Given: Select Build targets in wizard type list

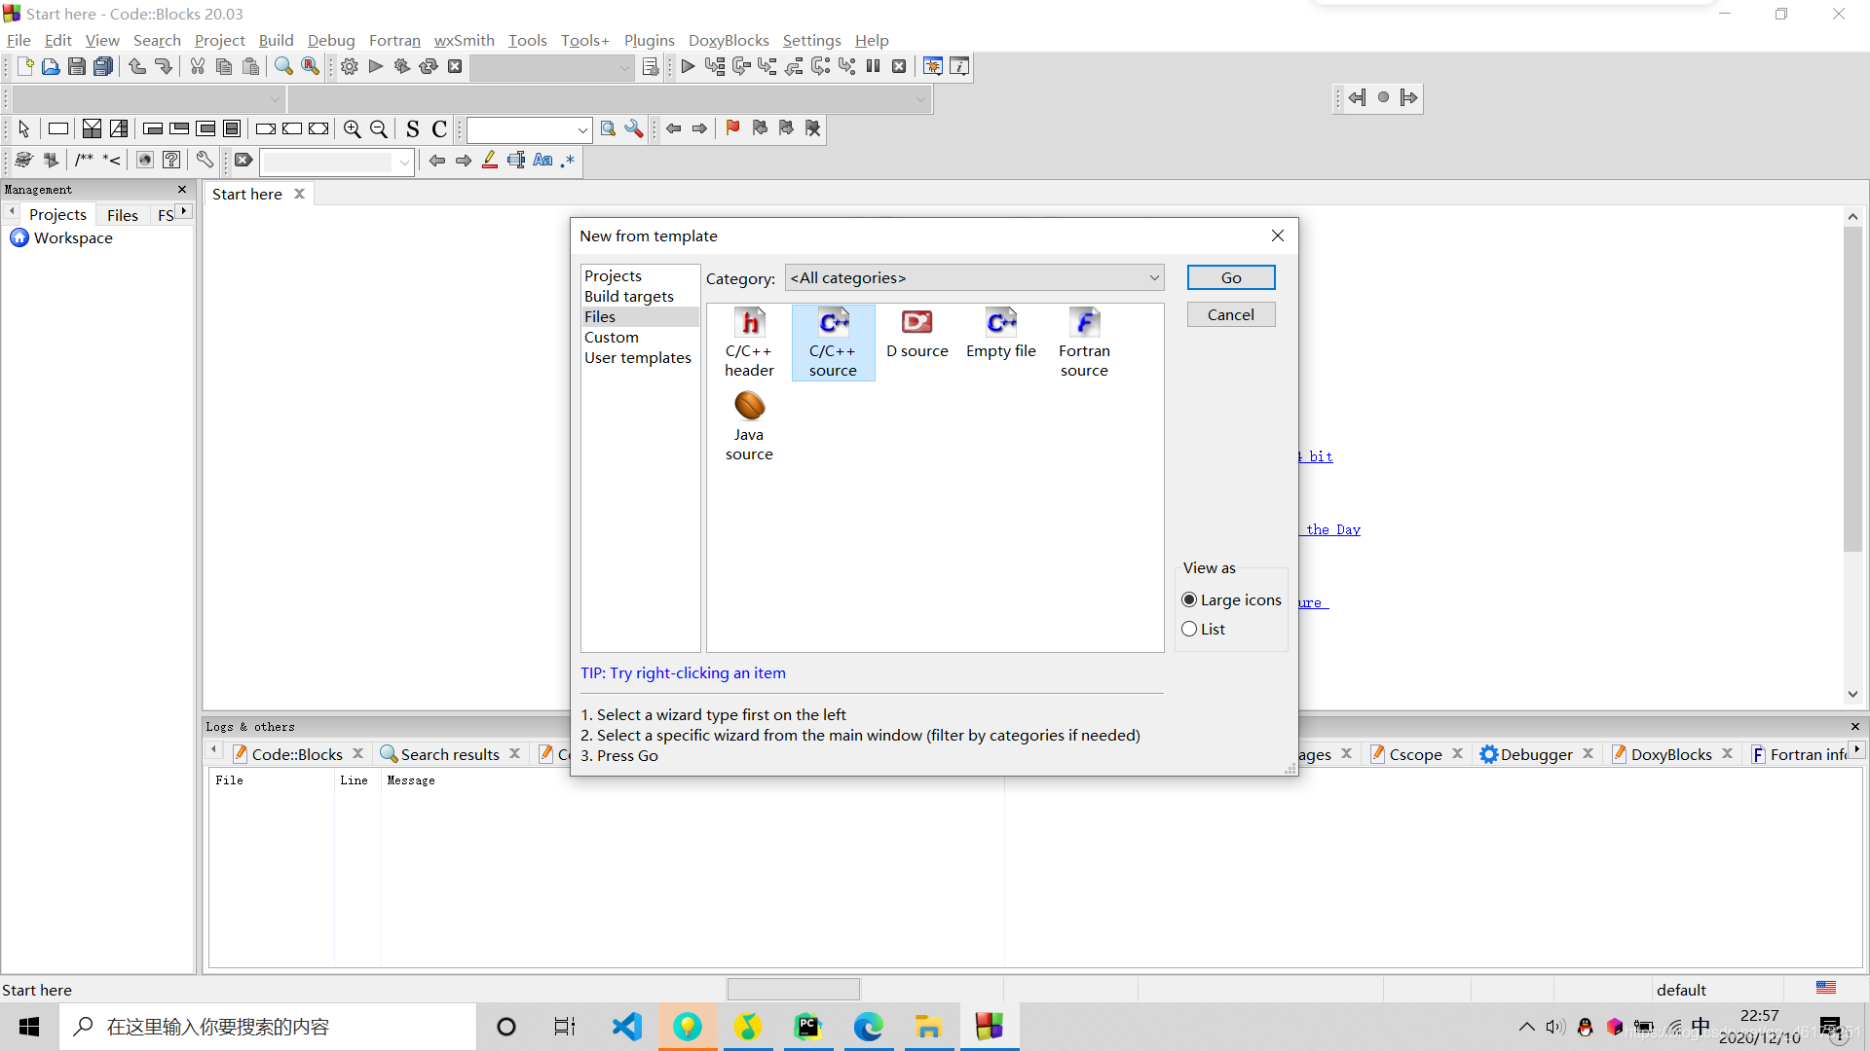Looking at the screenshot, I should 628,296.
